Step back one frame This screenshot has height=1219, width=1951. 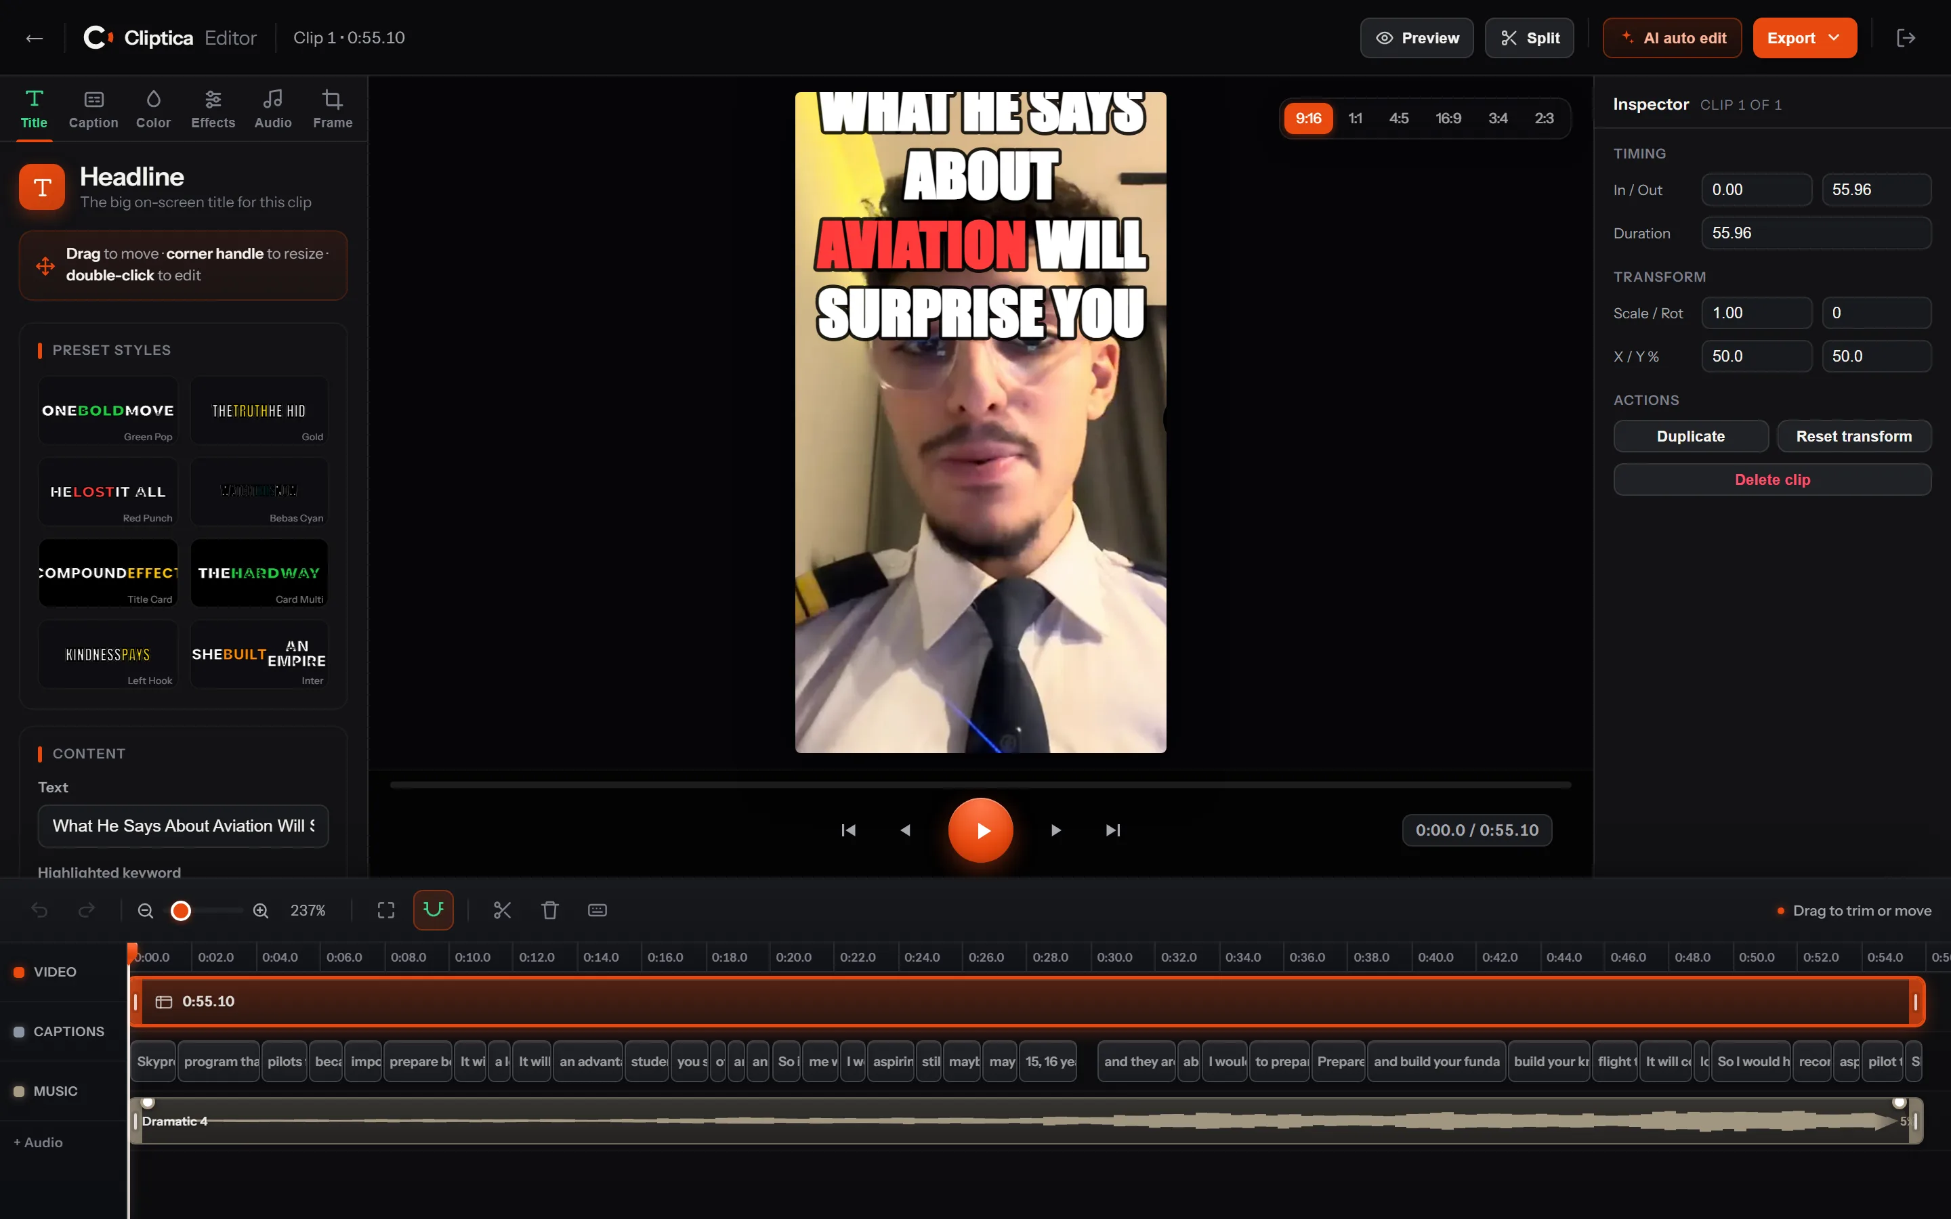point(905,830)
